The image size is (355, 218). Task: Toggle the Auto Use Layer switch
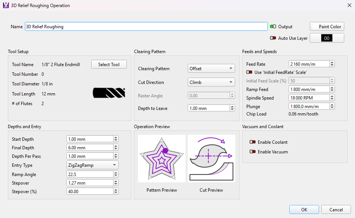(273, 38)
